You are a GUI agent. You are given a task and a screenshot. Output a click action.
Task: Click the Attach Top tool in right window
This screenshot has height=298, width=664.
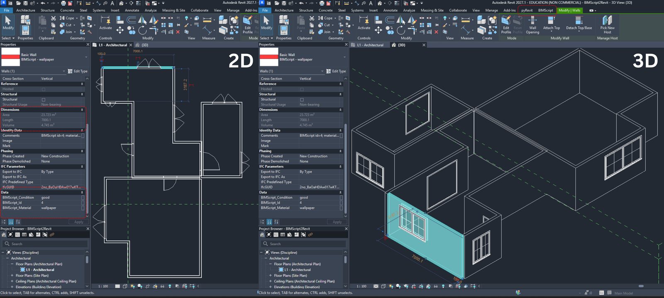551,23
